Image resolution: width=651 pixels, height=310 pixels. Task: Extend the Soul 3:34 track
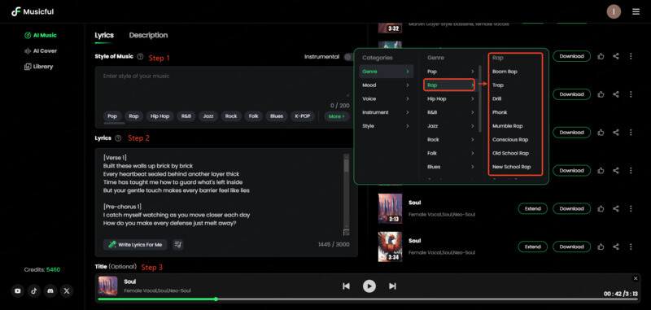[533, 247]
